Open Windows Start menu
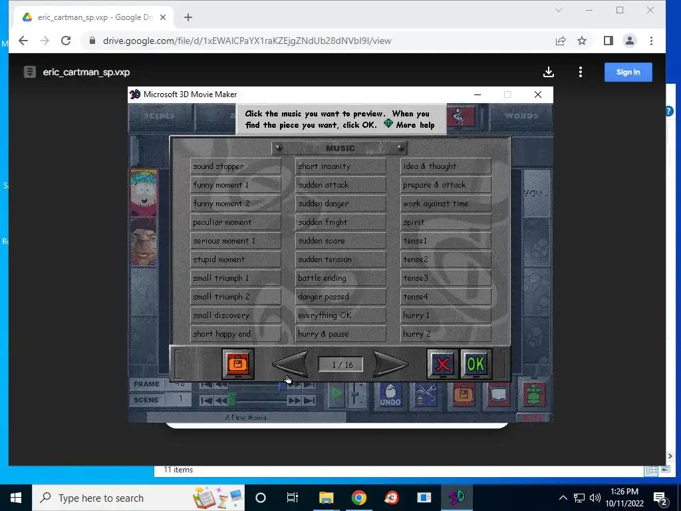Image resolution: width=681 pixels, height=511 pixels. click(16, 498)
